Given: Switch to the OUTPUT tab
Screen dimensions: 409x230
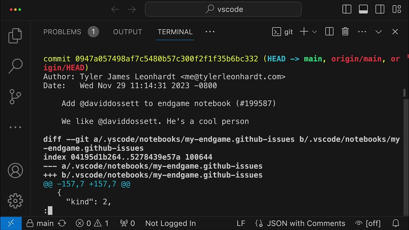Looking at the screenshot, I should point(127,32).
